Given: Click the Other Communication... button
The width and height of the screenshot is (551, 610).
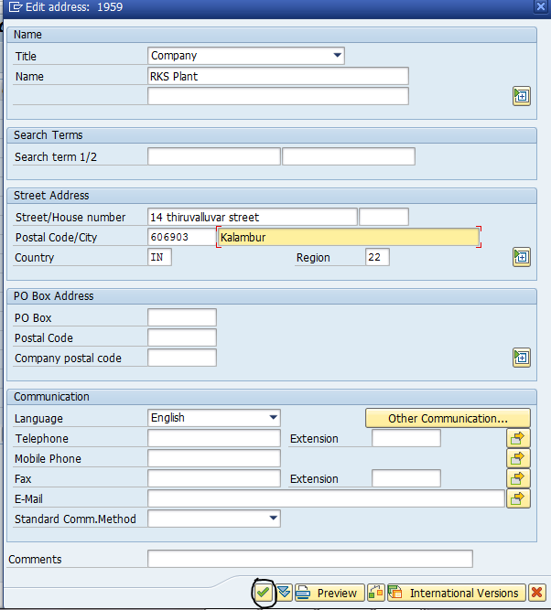Looking at the screenshot, I should point(448,418).
